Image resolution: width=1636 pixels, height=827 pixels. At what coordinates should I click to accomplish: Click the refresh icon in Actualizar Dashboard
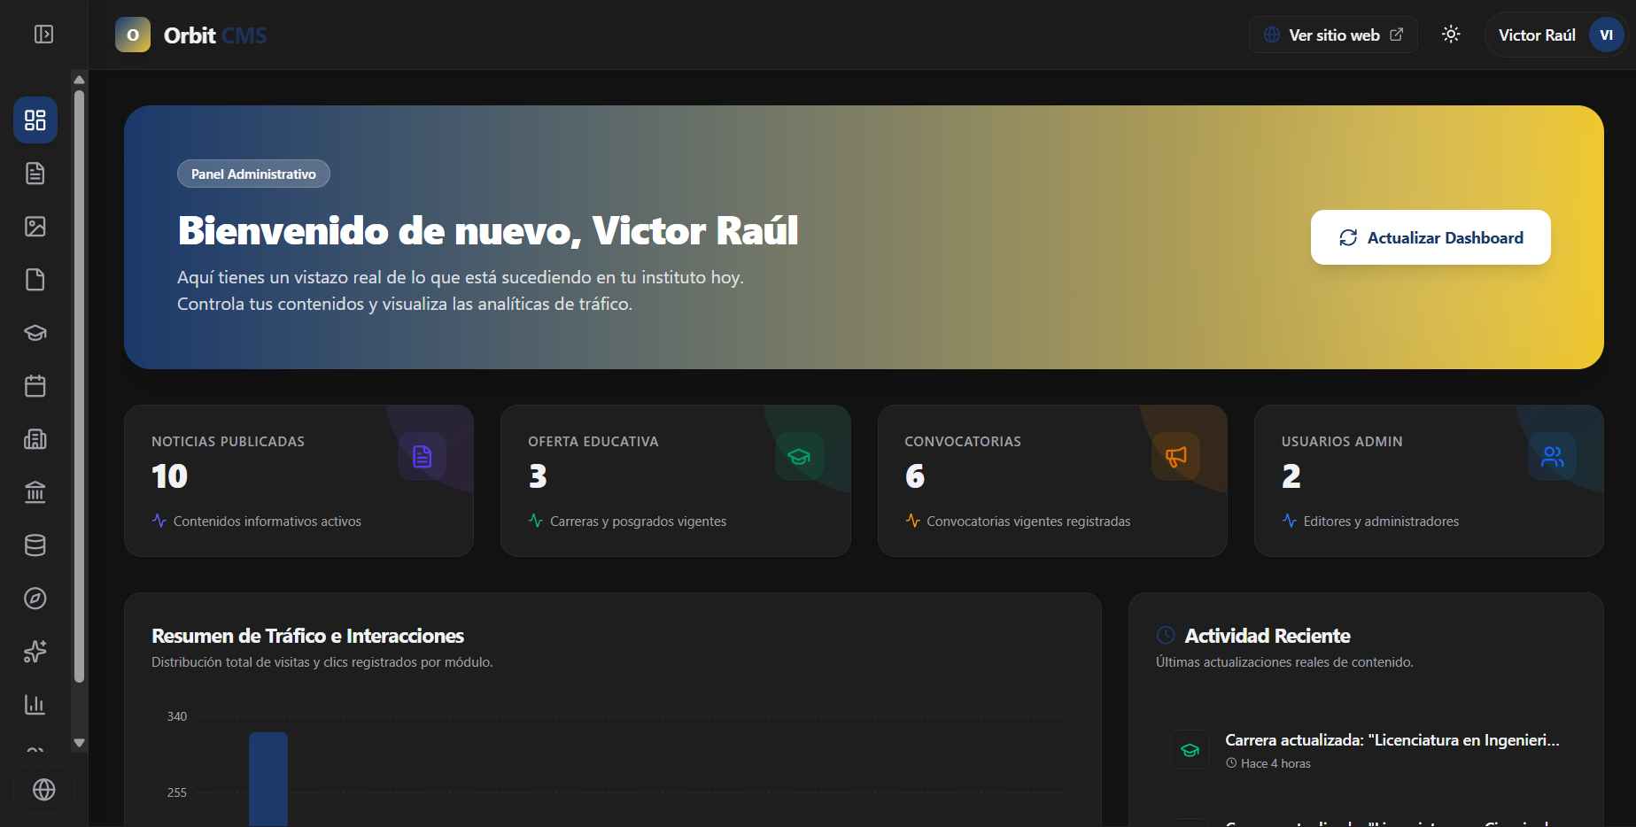(1348, 237)
